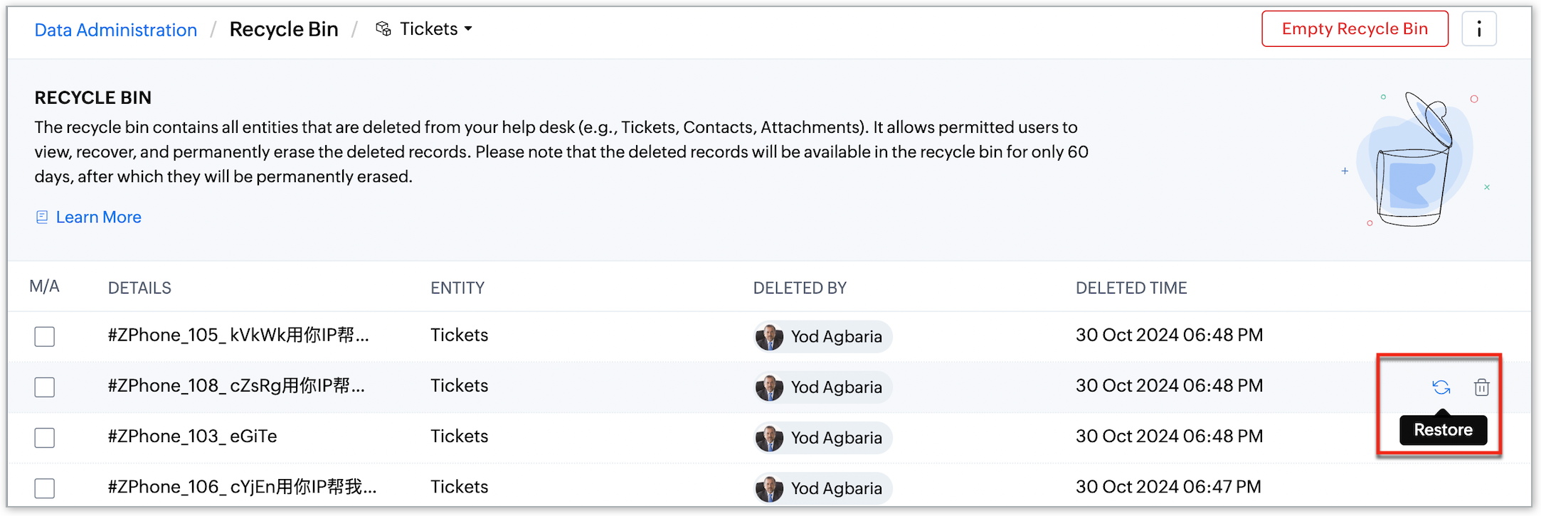Viewport: 1541px width, 516px height.
Task: Click the Tickets entity icon in breadcrumb
Action: tap(383, 29)
